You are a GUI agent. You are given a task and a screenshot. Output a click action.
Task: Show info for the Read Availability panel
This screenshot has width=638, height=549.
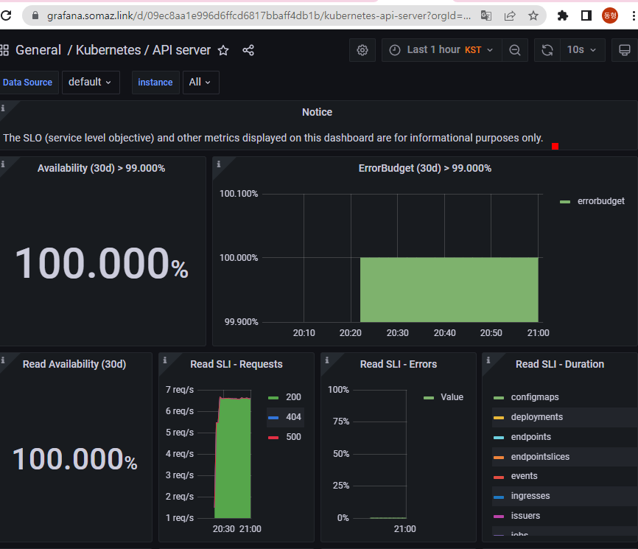coord(3,360)
